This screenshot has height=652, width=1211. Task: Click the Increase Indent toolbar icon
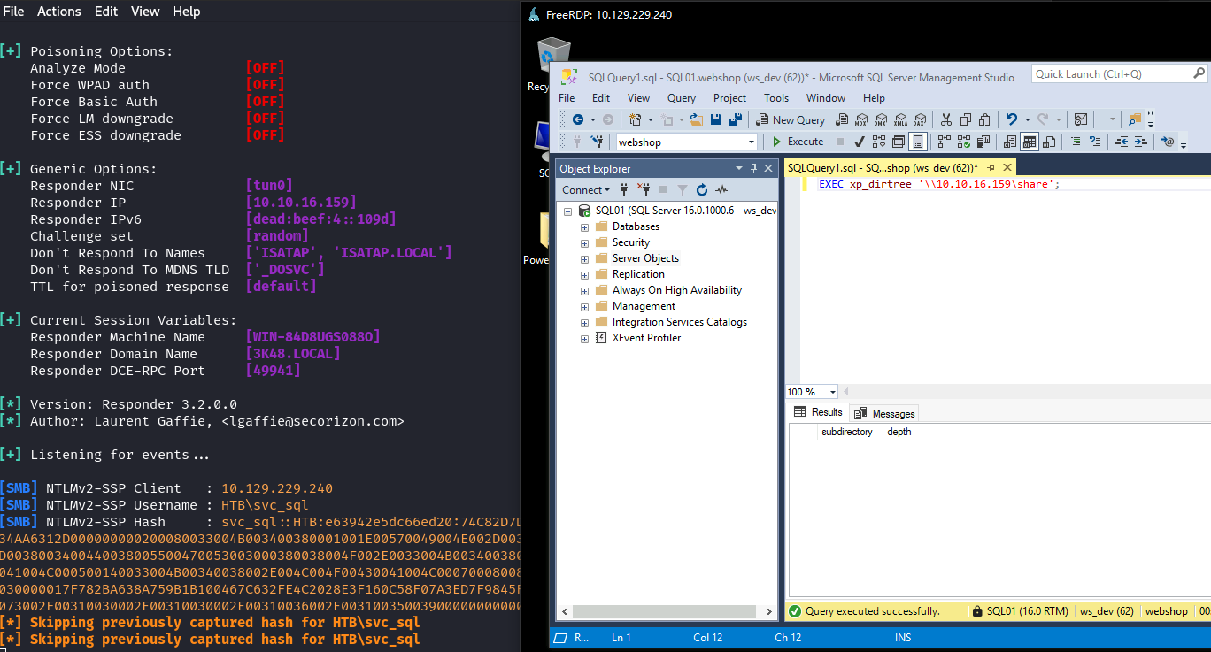[1142, 142]
